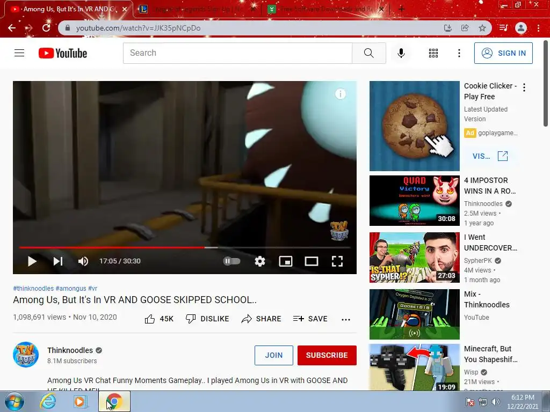Viewport: 550px width, 412px height.
Task: Click the #amongus hashtag
Action: click(x=71, y=288)
